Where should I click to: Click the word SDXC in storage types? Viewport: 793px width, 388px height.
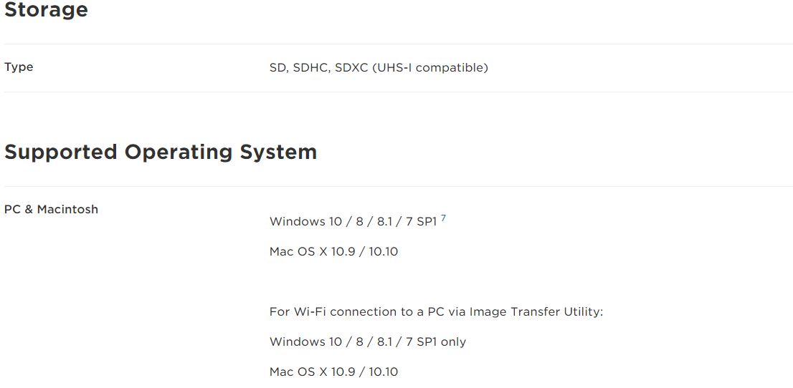[351, 68]
